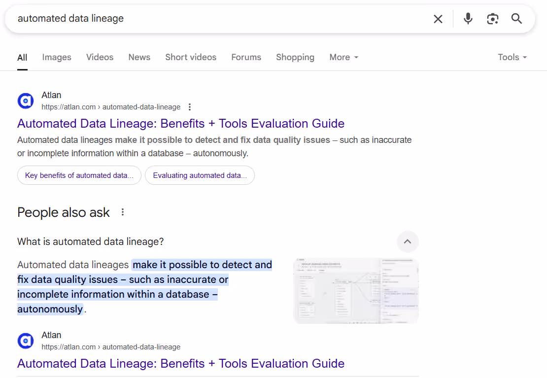Open the second Atlan result title under snippet

click(x=181, y=364)
